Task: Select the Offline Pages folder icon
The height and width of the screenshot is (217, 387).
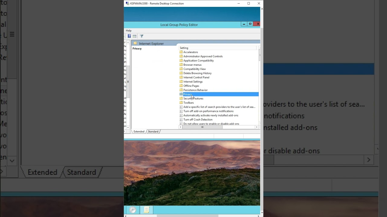Action: pyautogui.click(x=181, y=86)
